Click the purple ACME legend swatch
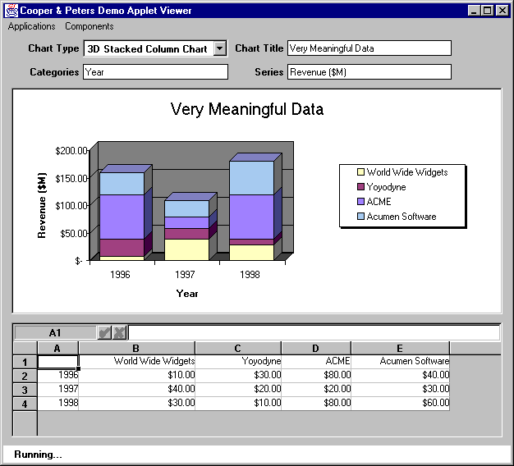Image resolution: width=514 pixels, height=466 pixels. tap(360, 202)
